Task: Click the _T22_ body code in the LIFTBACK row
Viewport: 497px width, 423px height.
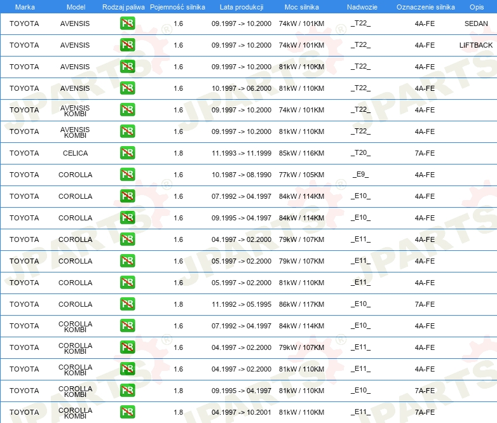Action: click(361, 44)
